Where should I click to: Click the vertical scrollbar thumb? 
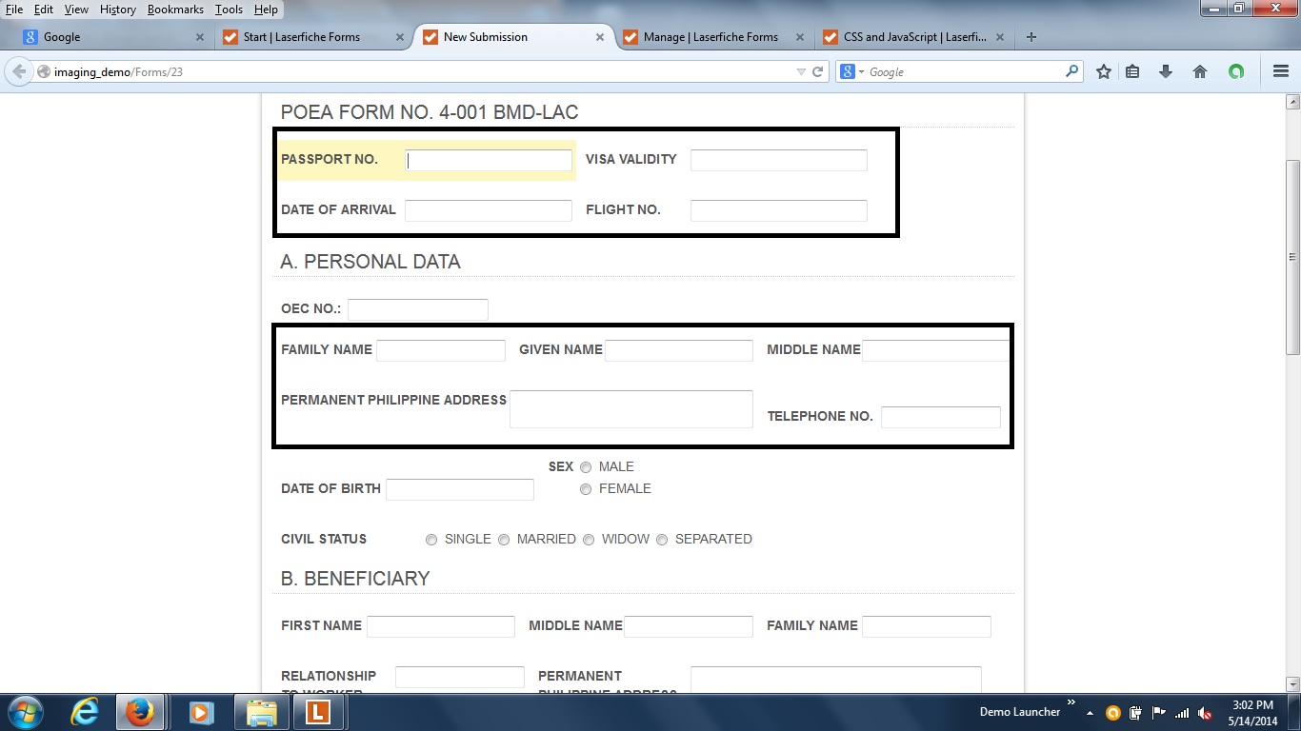click(1293, 256)
